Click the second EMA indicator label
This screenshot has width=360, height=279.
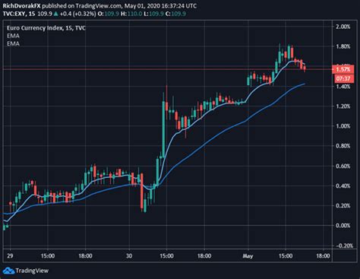click(x=13, y=43)
